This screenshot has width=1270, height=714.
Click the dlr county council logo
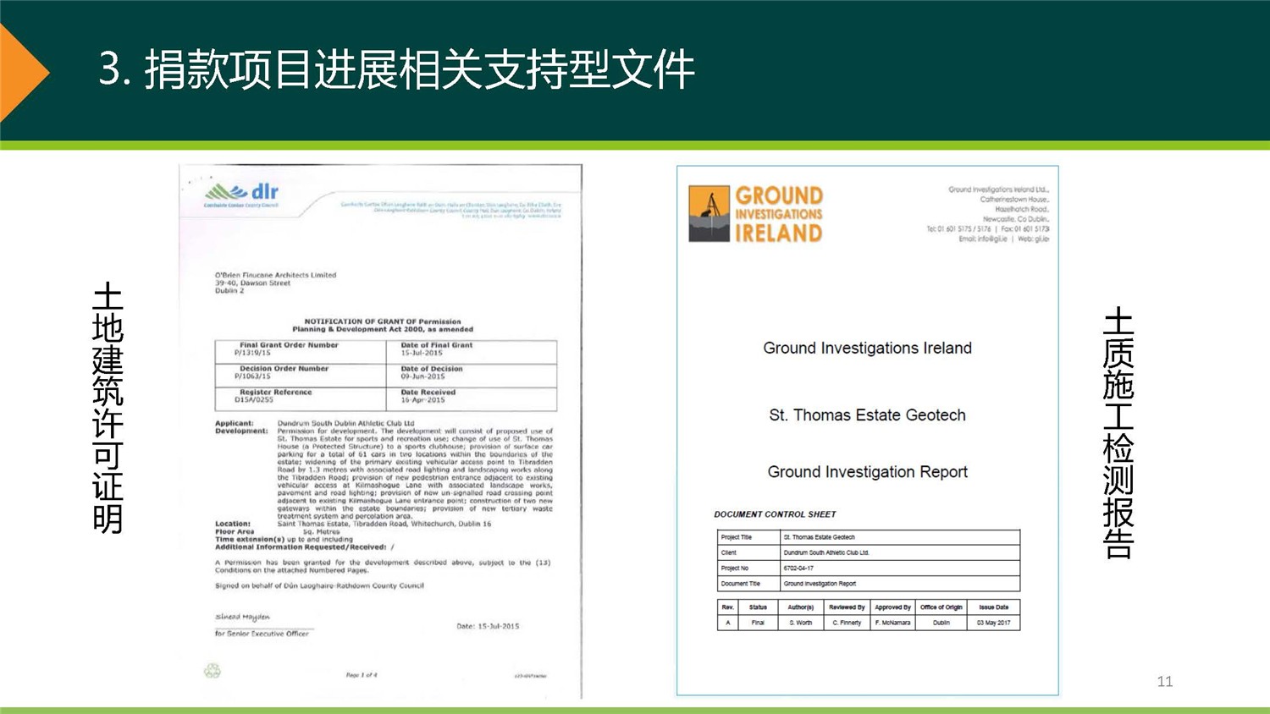[x=241, y=195]
